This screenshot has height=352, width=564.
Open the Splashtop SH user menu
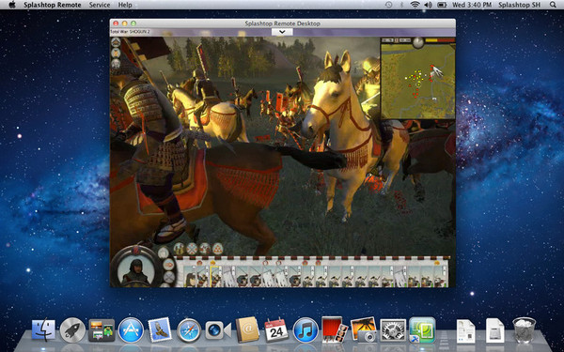(519, 5)
